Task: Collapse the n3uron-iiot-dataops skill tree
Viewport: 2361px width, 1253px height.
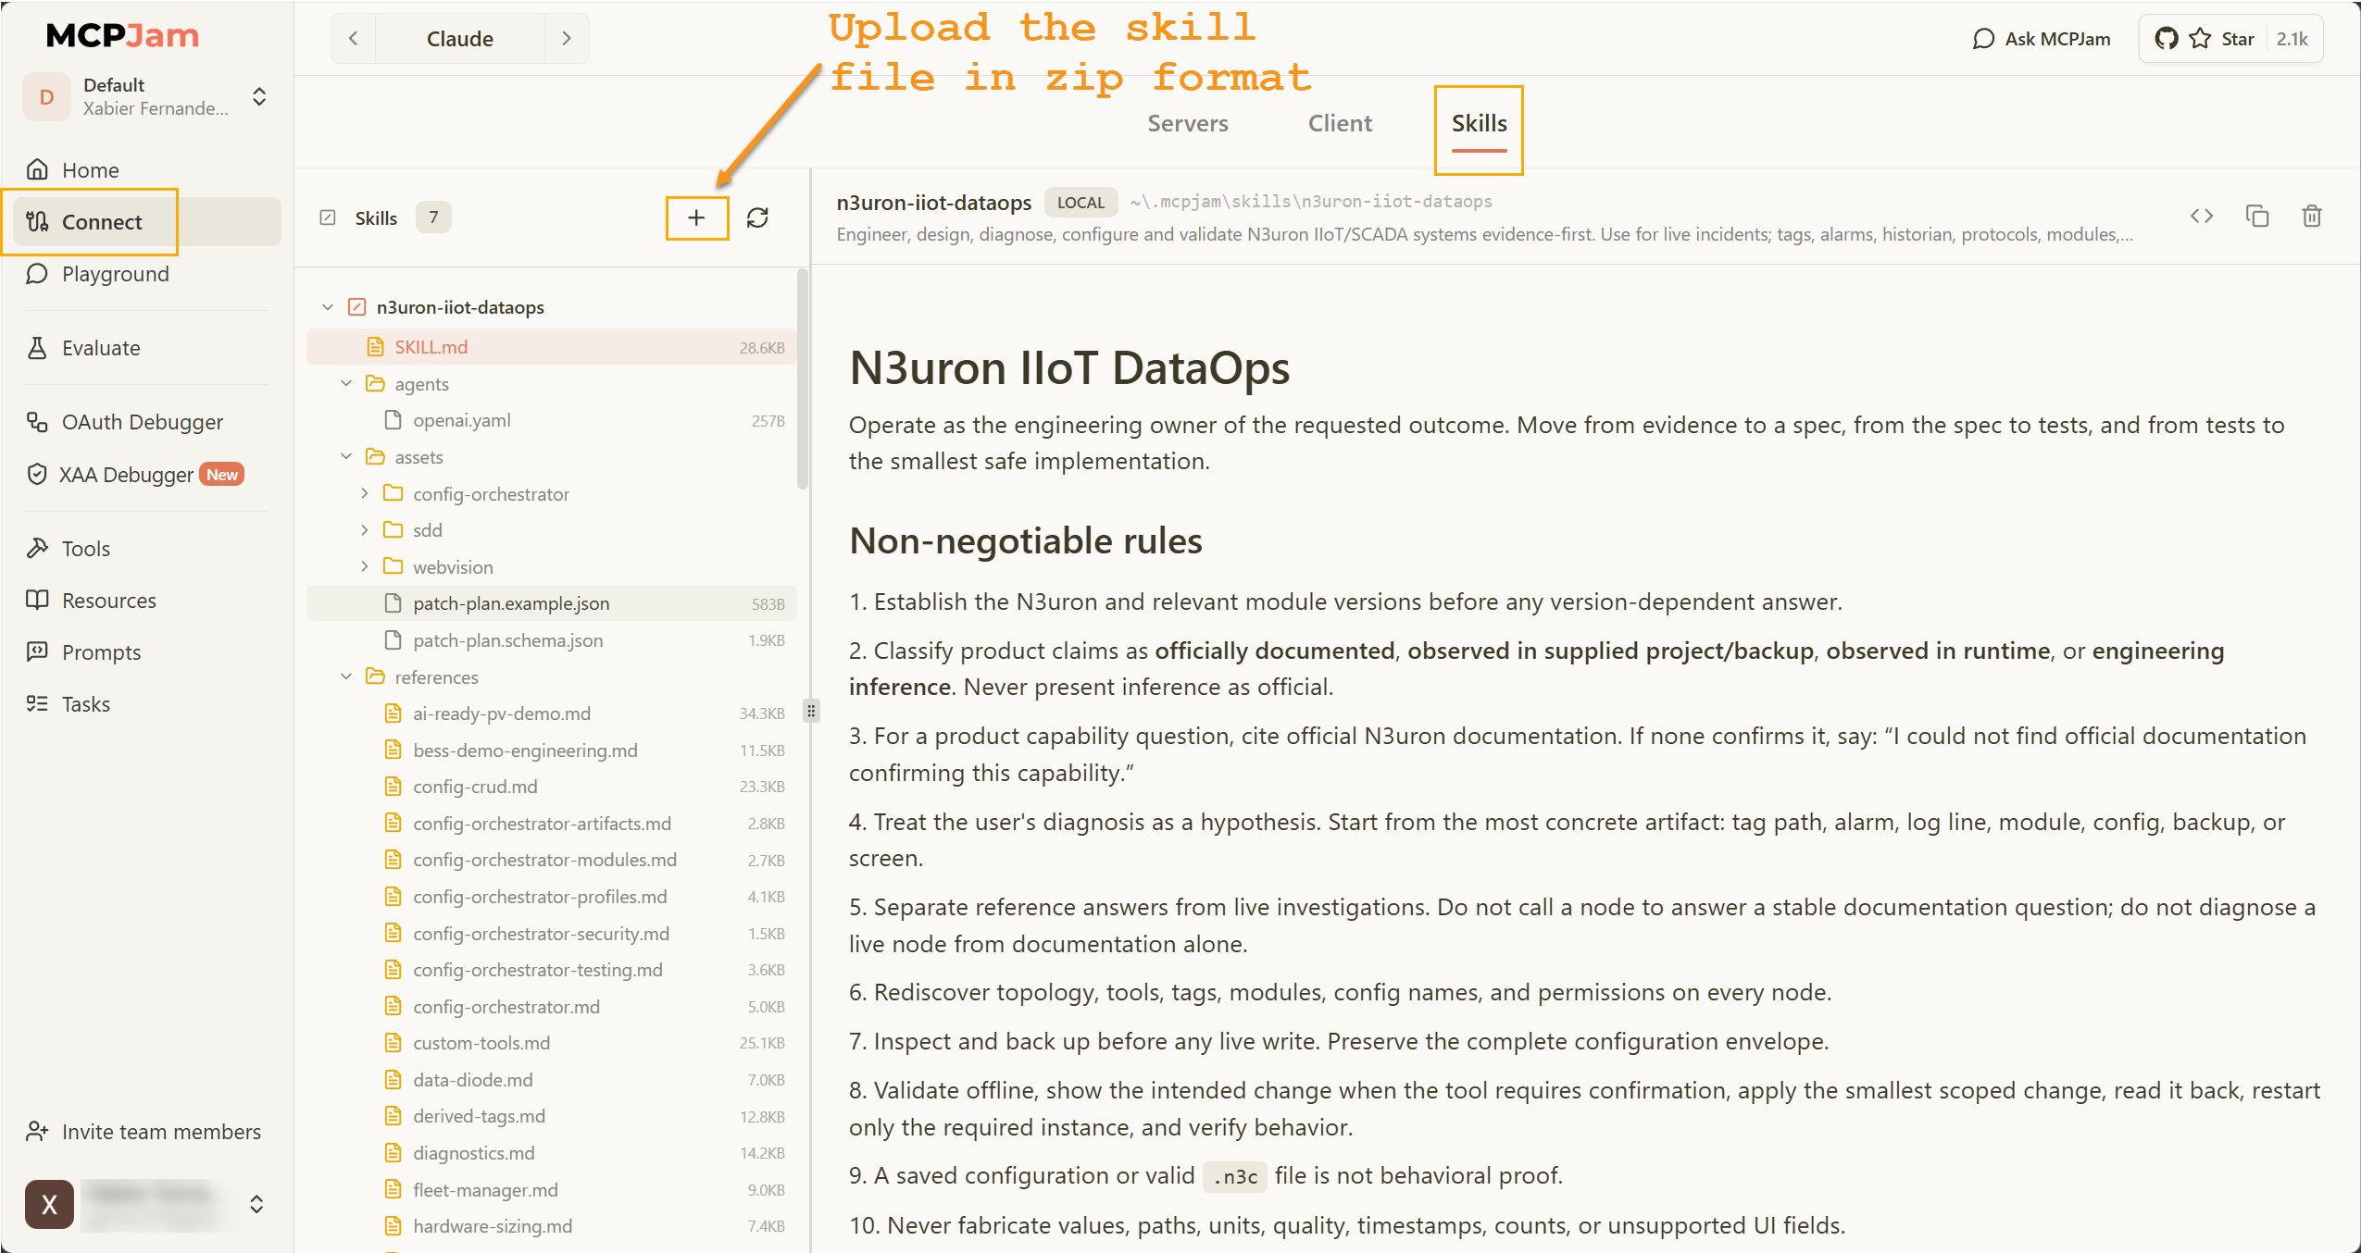Action: [328, 306]
